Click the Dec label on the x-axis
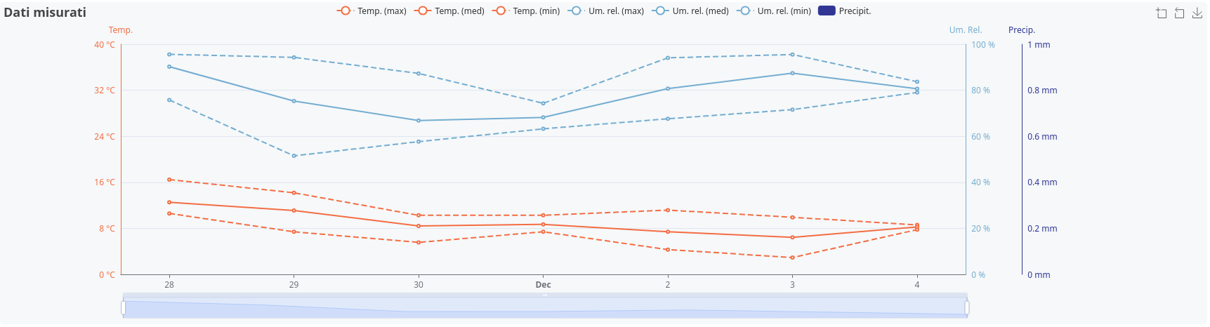The width and height of the screenshot is (1210, 327). [543, 285]
